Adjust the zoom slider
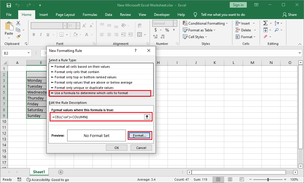This screenshot has height=183, width=304. tap(268, 179)
